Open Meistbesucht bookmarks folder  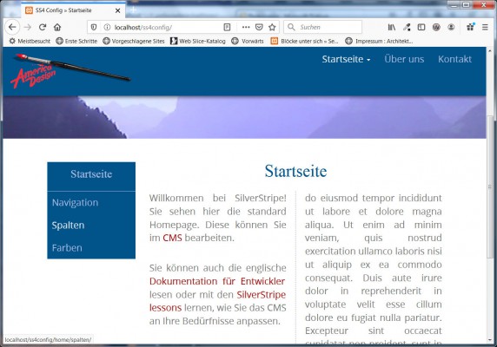click(x=30, y=41)
